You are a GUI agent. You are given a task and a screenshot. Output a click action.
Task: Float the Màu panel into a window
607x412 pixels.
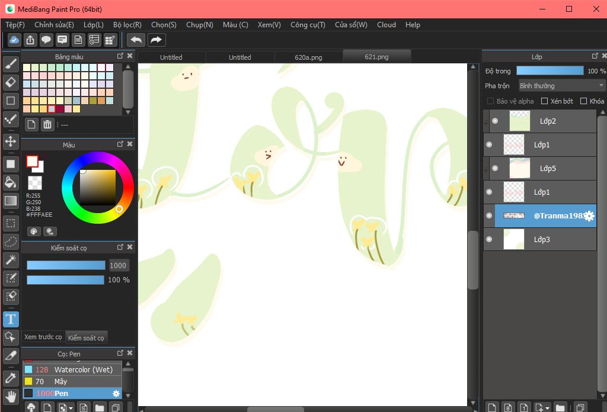tap(120, 144)
